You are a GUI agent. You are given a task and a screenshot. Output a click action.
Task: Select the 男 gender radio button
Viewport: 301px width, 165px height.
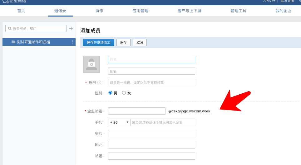pyautogui.click(x=110, y=93)
